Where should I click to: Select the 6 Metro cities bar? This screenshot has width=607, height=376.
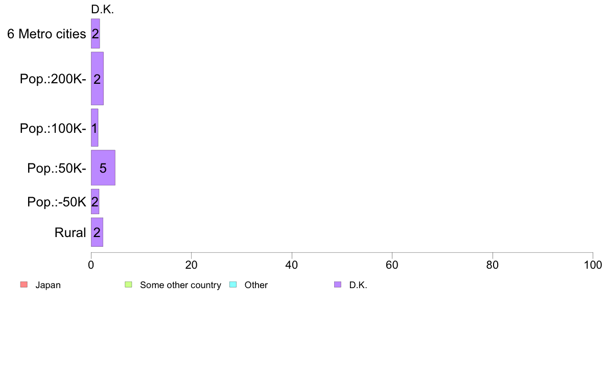coord(95,34)
